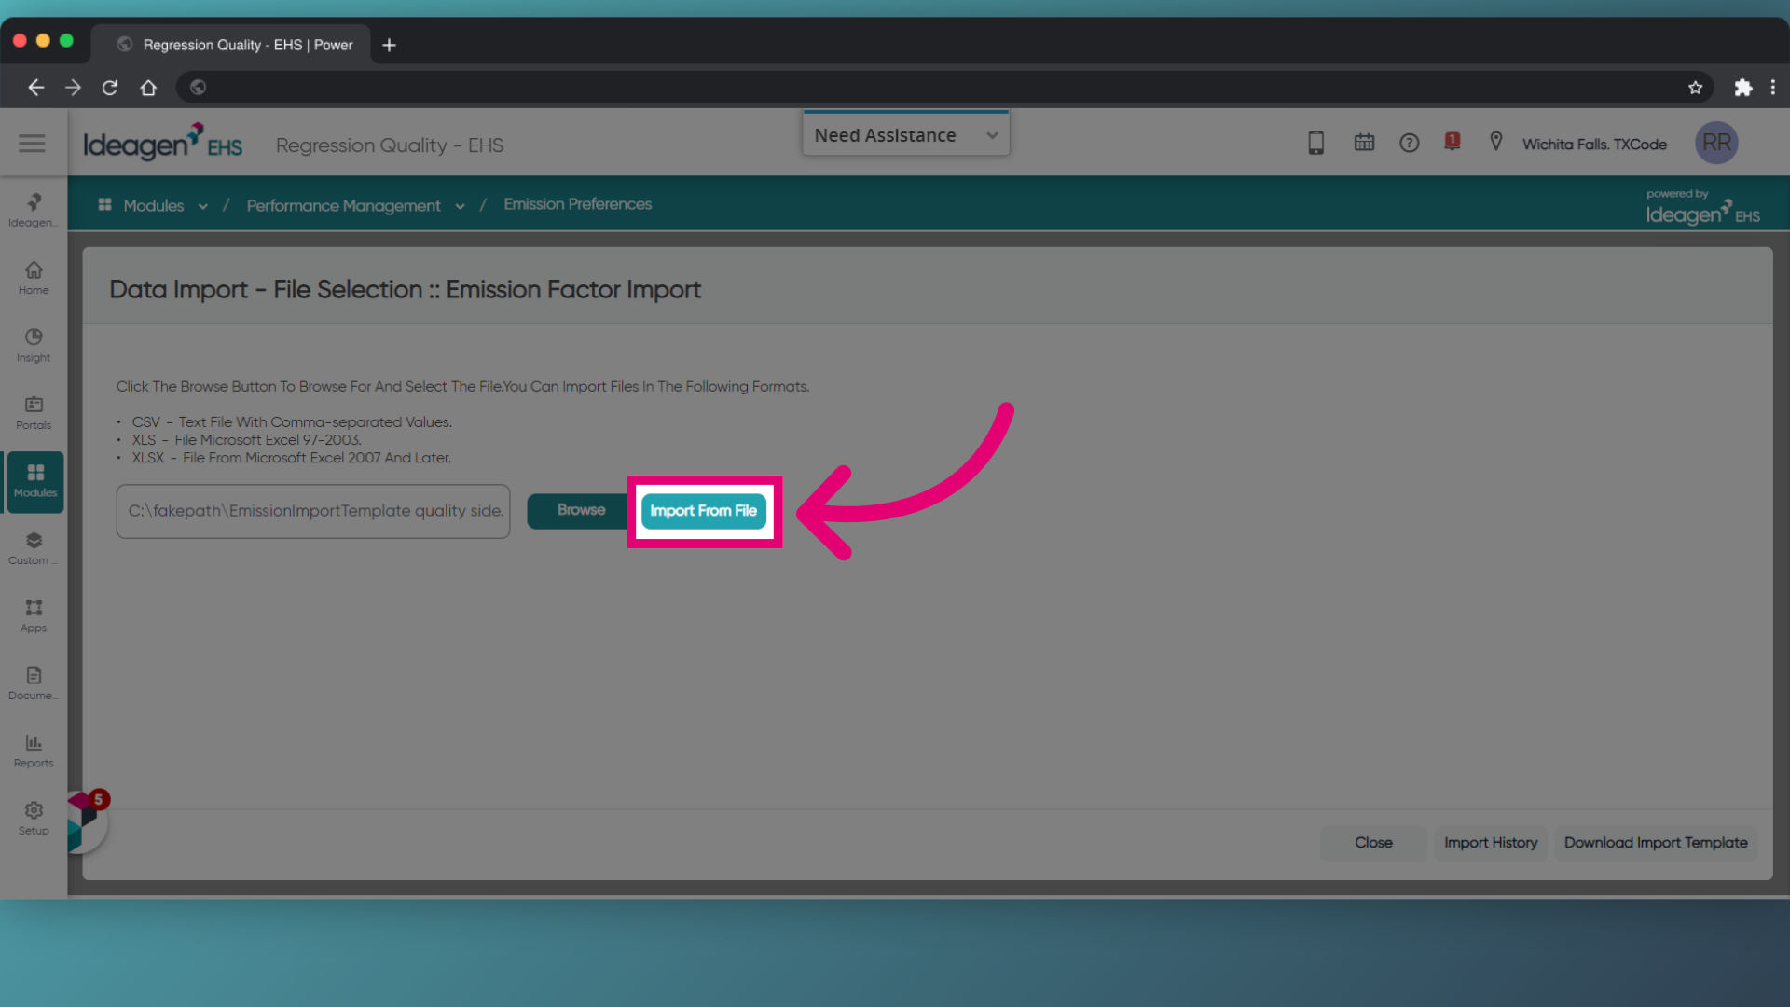This screenshot has width=1790, height=1007.
Task: Open Custom section in sidebar
Action: tap(34, 548)
